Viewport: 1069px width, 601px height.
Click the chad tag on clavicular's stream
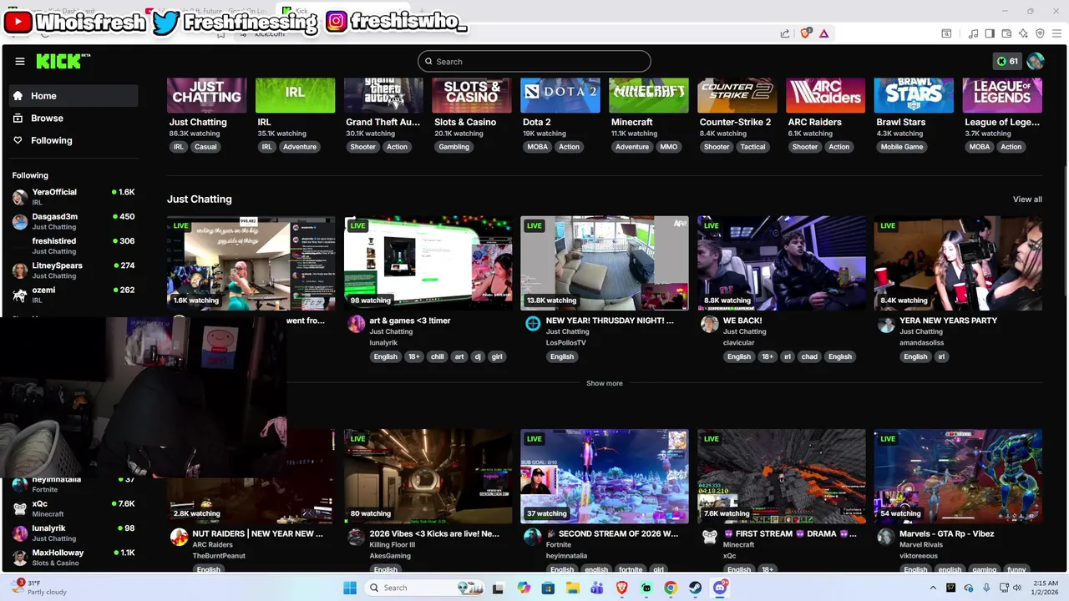809,356
